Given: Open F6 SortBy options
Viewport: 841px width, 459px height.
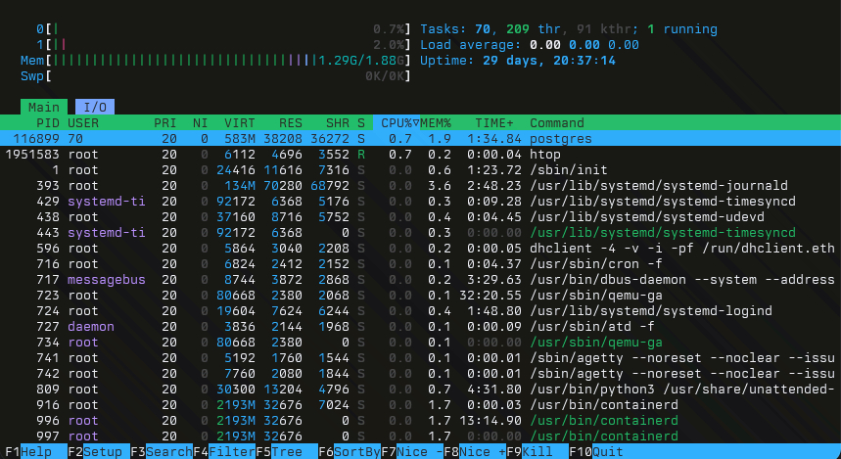Looking at the screenshot, I should point(351,452).
